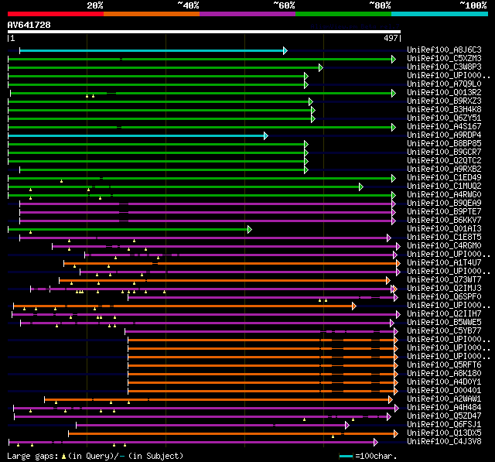Open hit UniRef100_C3W8P3

coord(444,67)
